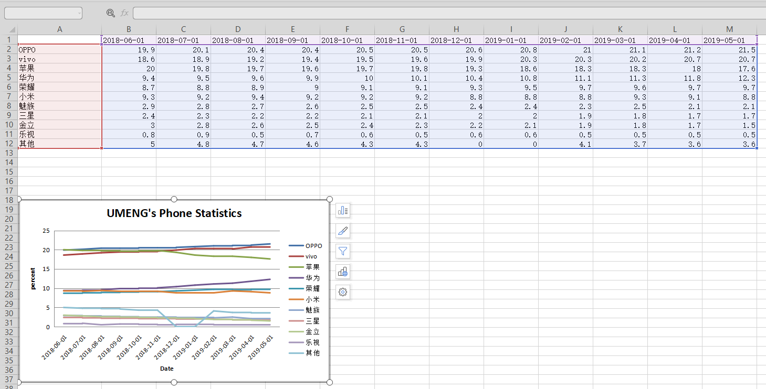Click the change chart type icon

pos(343,272)
